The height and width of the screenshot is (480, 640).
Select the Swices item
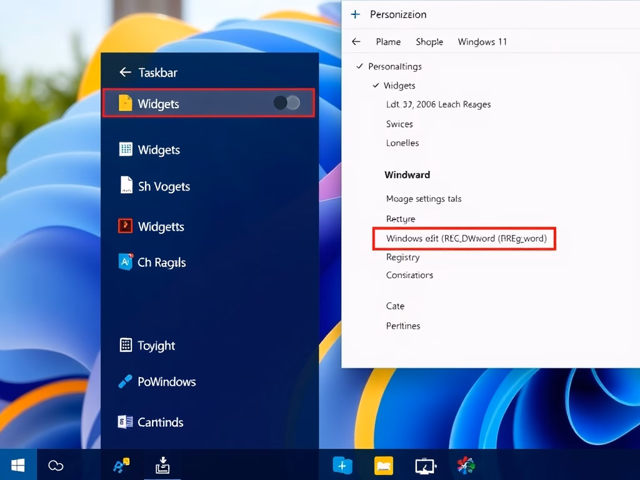[x=399, y=124]
